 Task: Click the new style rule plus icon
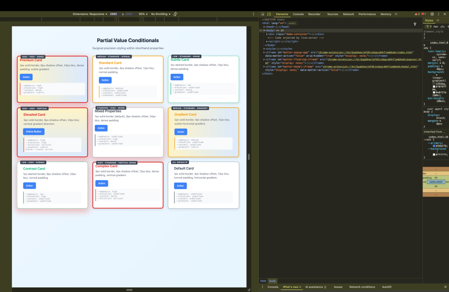(448, 26)
